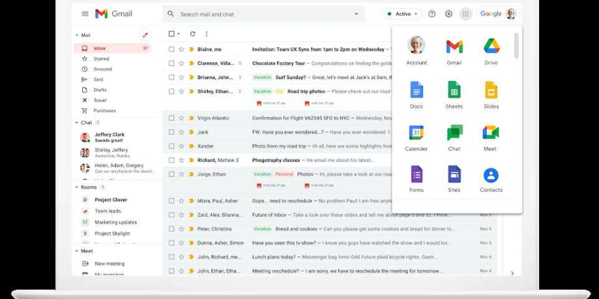Open the select-all checkbox dropdown arrow

[x=179, y=34]
